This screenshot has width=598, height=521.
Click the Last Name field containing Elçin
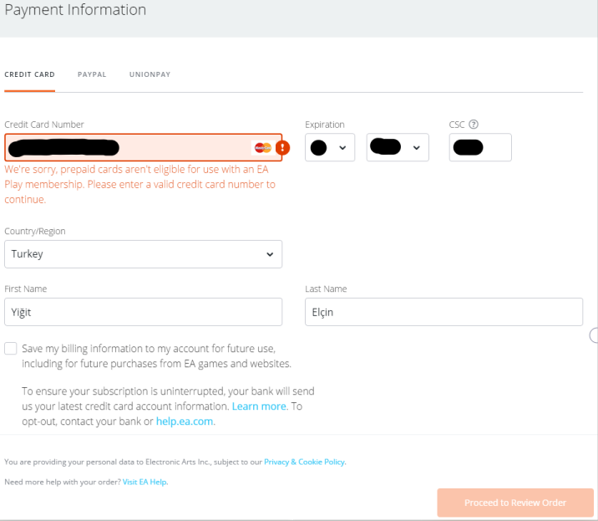point(443,313)
